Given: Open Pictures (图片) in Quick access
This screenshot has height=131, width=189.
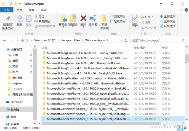Looking at the screenshot, I should [13, 72].
